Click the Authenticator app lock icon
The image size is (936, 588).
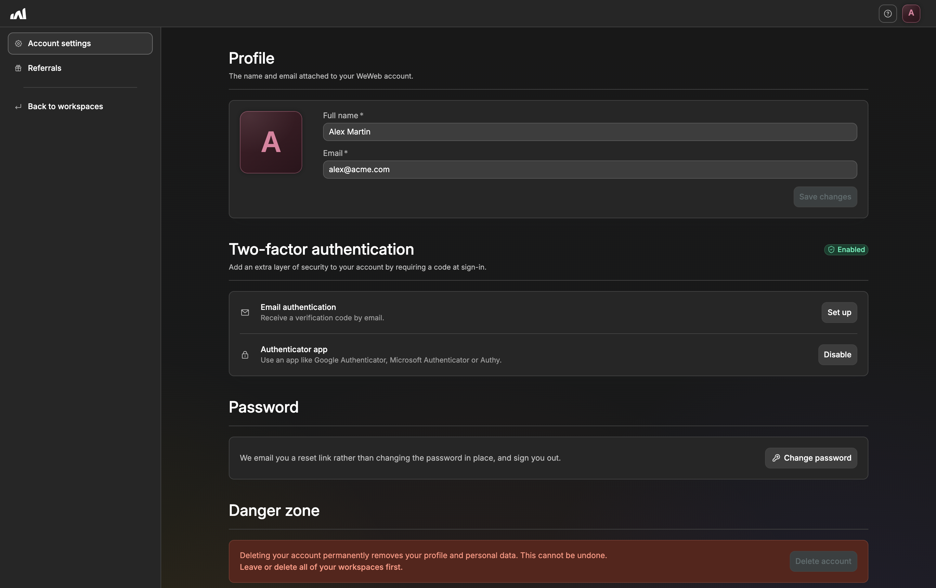pyautogui.click(x=245, y=355)
